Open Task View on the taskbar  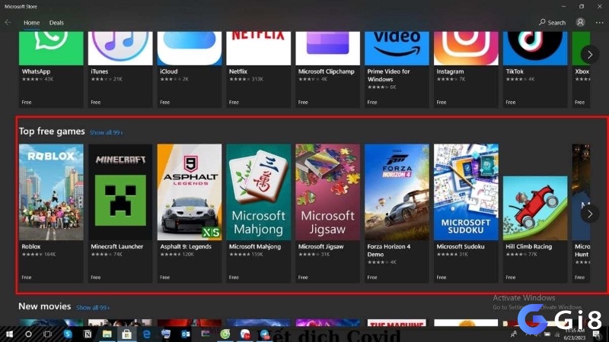click(47, 334)
